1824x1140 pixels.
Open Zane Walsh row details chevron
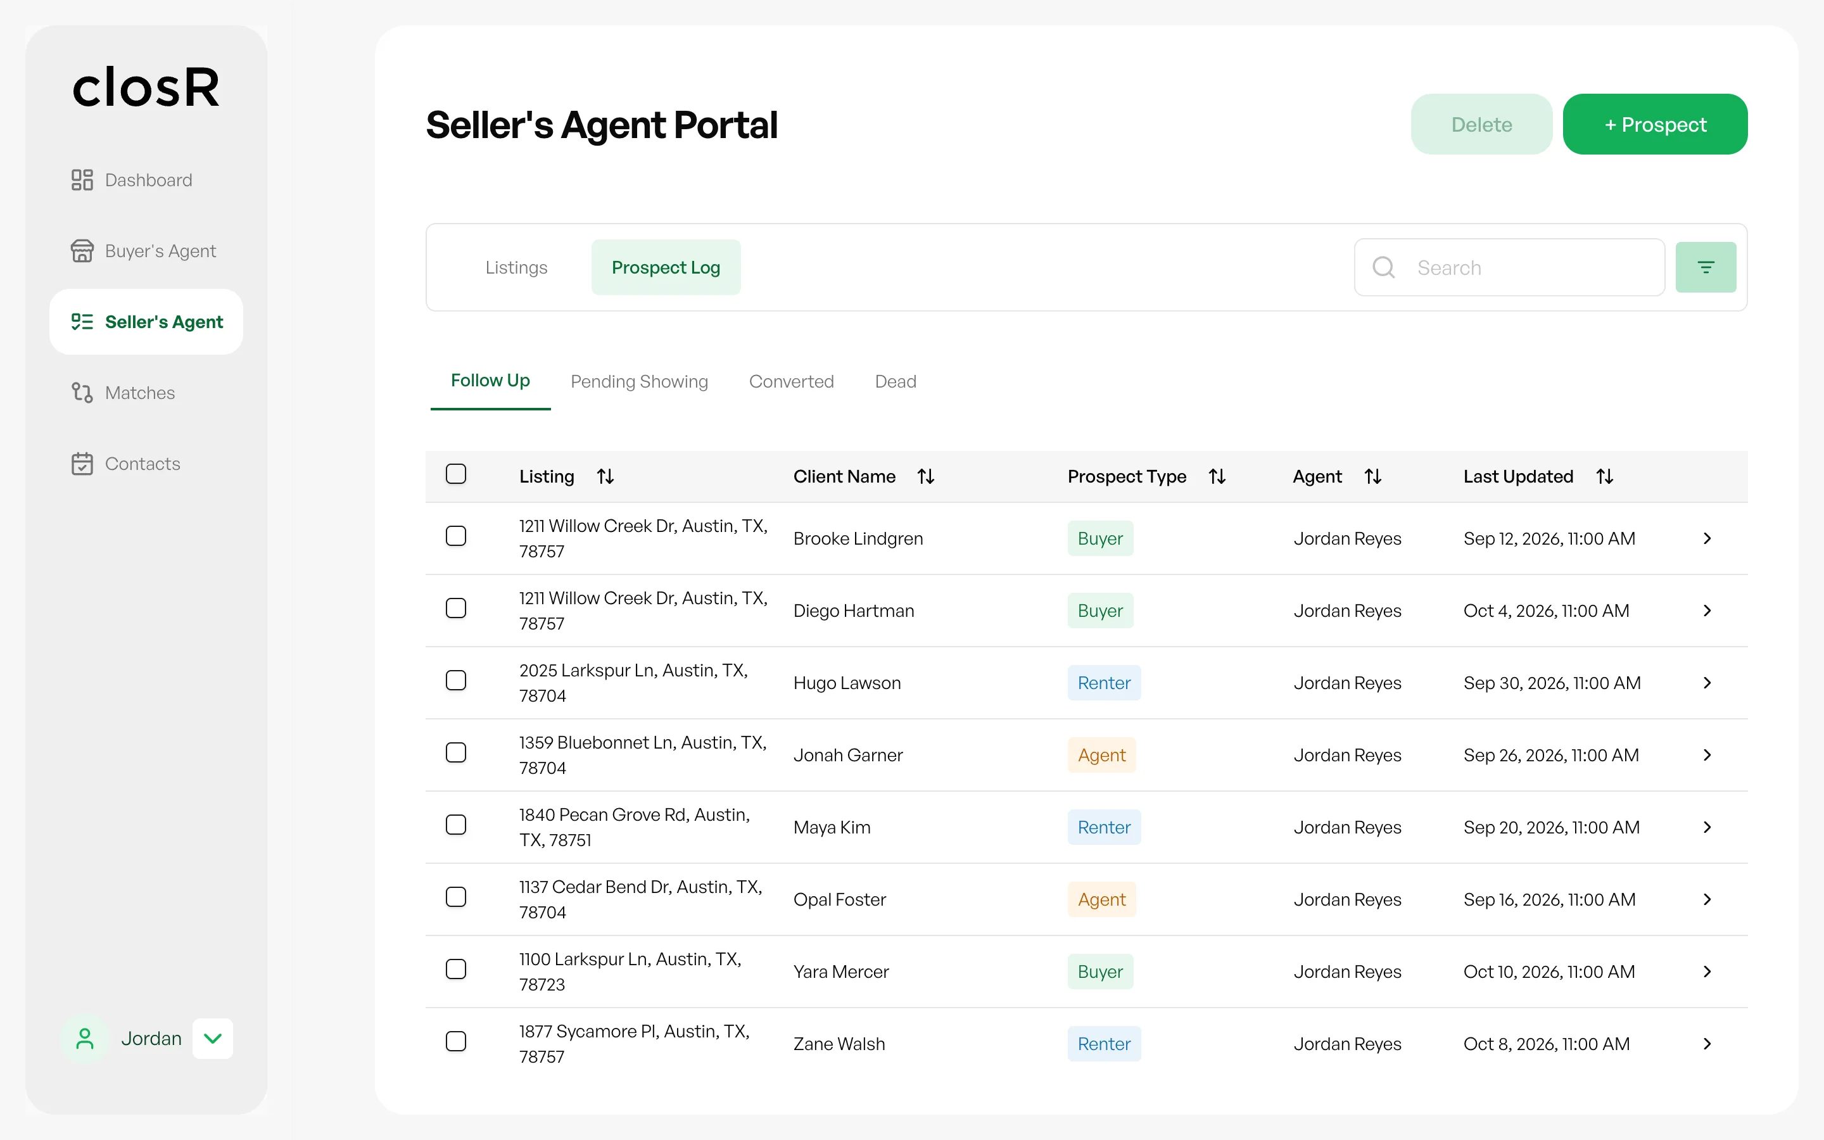[1707, 1044]
